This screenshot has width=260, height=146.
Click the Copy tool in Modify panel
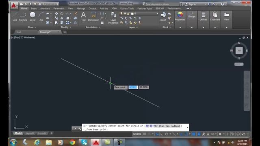pos(56,18)
